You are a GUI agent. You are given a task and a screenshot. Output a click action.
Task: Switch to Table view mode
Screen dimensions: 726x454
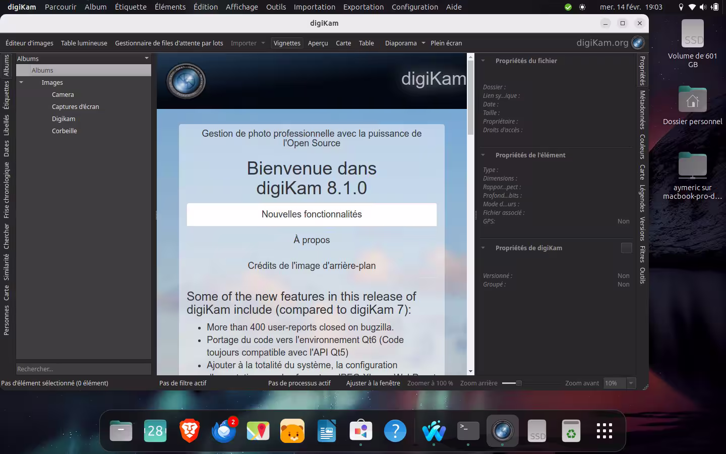(x=367, y=43)
